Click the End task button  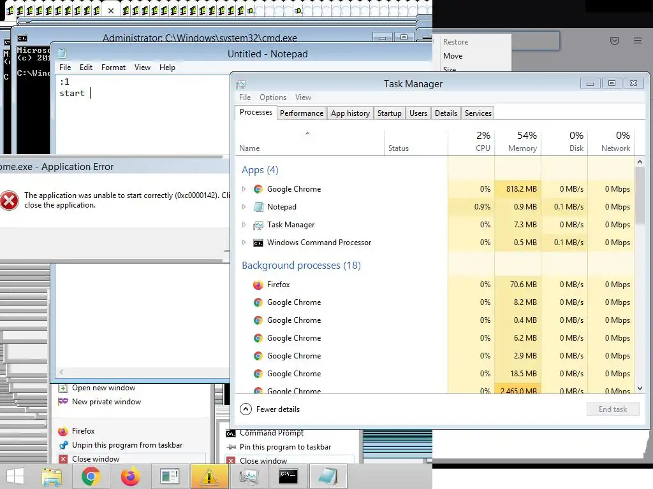[x=613, y=409]
